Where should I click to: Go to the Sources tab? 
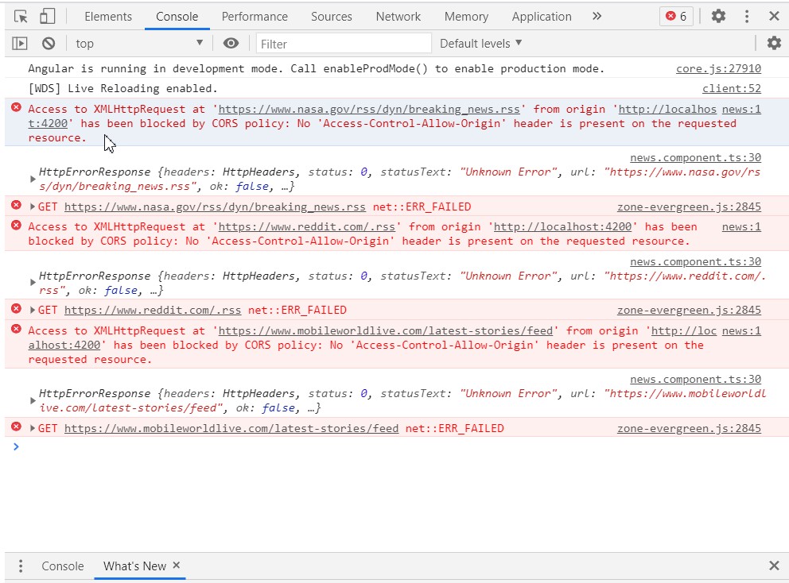[331, 17]
